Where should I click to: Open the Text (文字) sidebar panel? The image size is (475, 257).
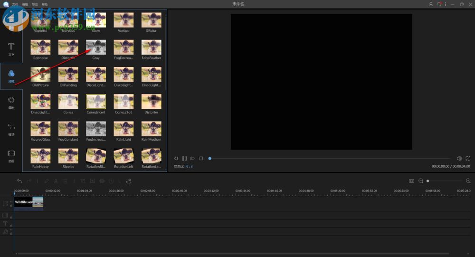(x=11, y=49)
